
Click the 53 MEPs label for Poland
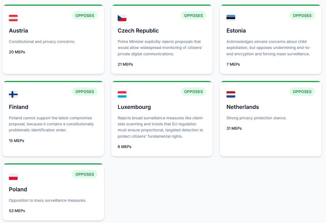click(x=17, y=211)
